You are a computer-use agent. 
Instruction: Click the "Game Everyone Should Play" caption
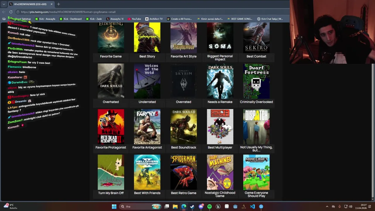pos(256,194)
